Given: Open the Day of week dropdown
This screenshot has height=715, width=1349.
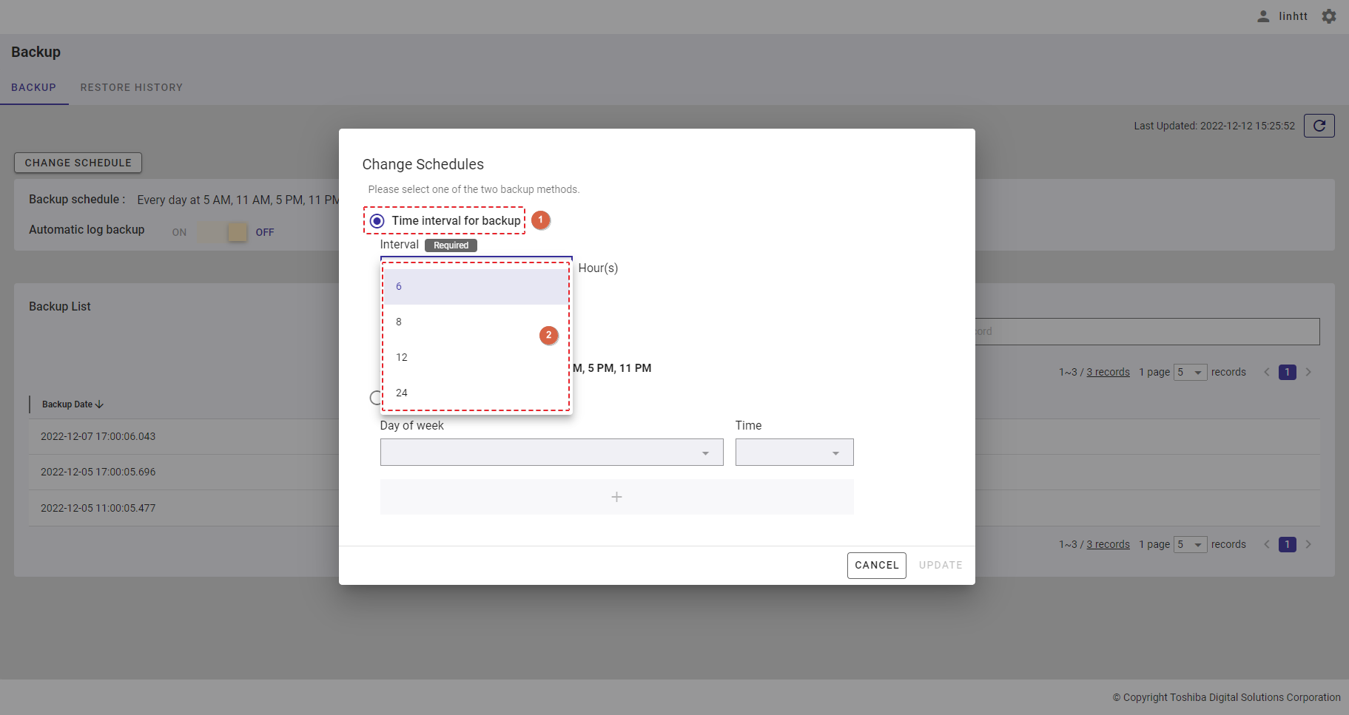Looking at the screenshot, I should (551, 453).
